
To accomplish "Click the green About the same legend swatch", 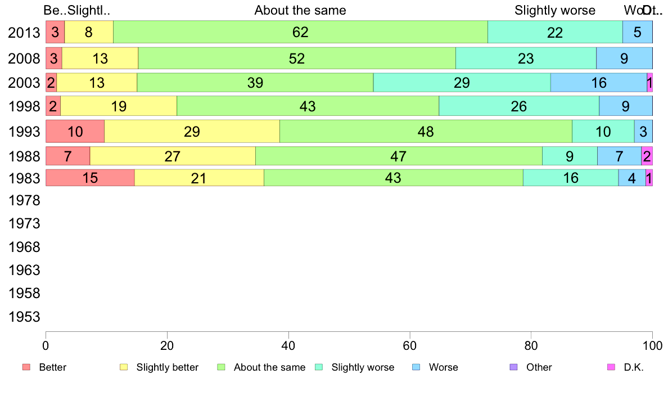I will pos(221,367).
